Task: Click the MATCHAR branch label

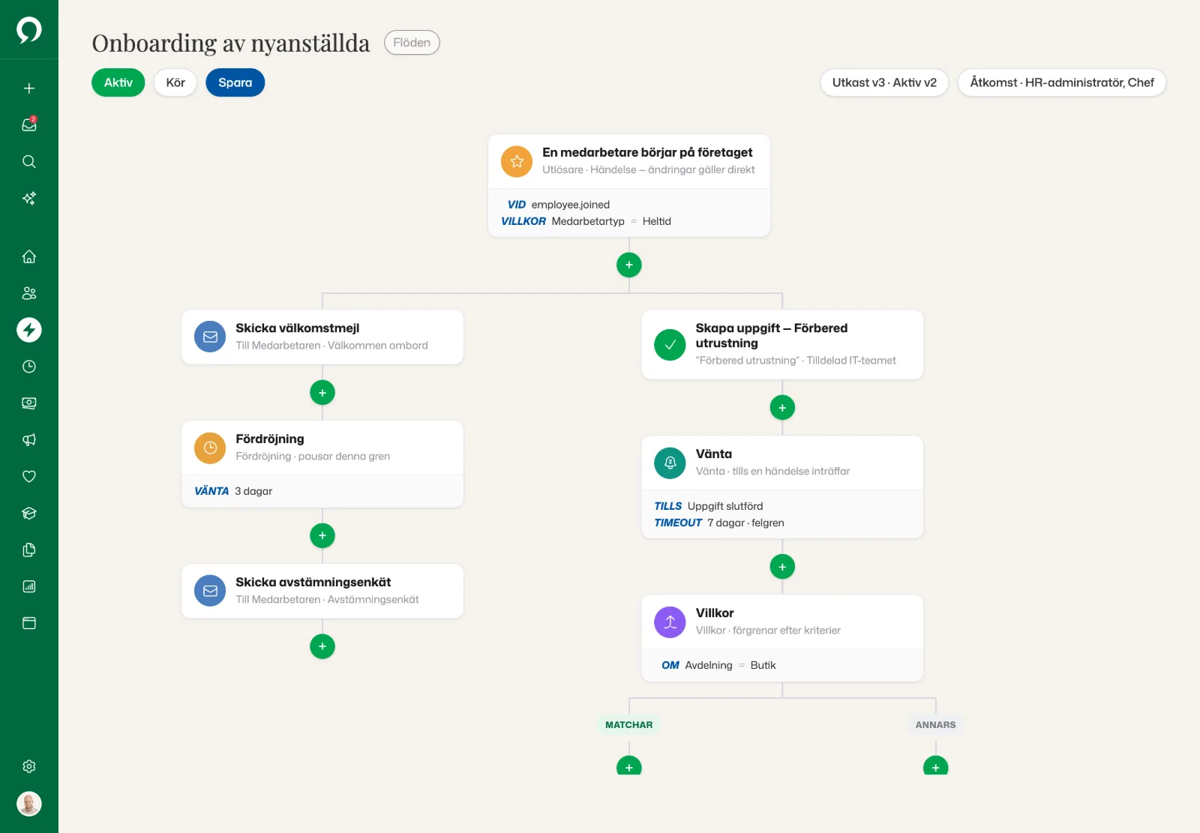Action: point(629,725)
